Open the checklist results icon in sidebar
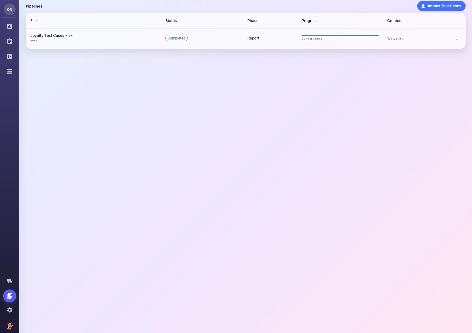 tap(10, 56)
